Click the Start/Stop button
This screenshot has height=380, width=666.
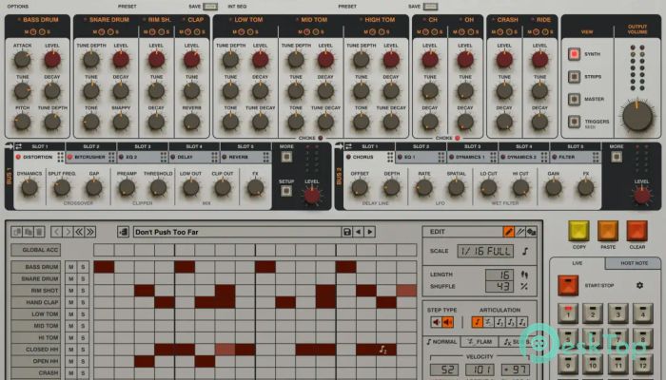(x=568, y=285)
